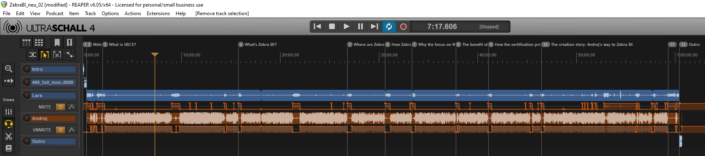Toggle the UNMUTE envelope power button
Image resolution: width=705 pixels, height=156 pixels.
click(x=60, y=130)
